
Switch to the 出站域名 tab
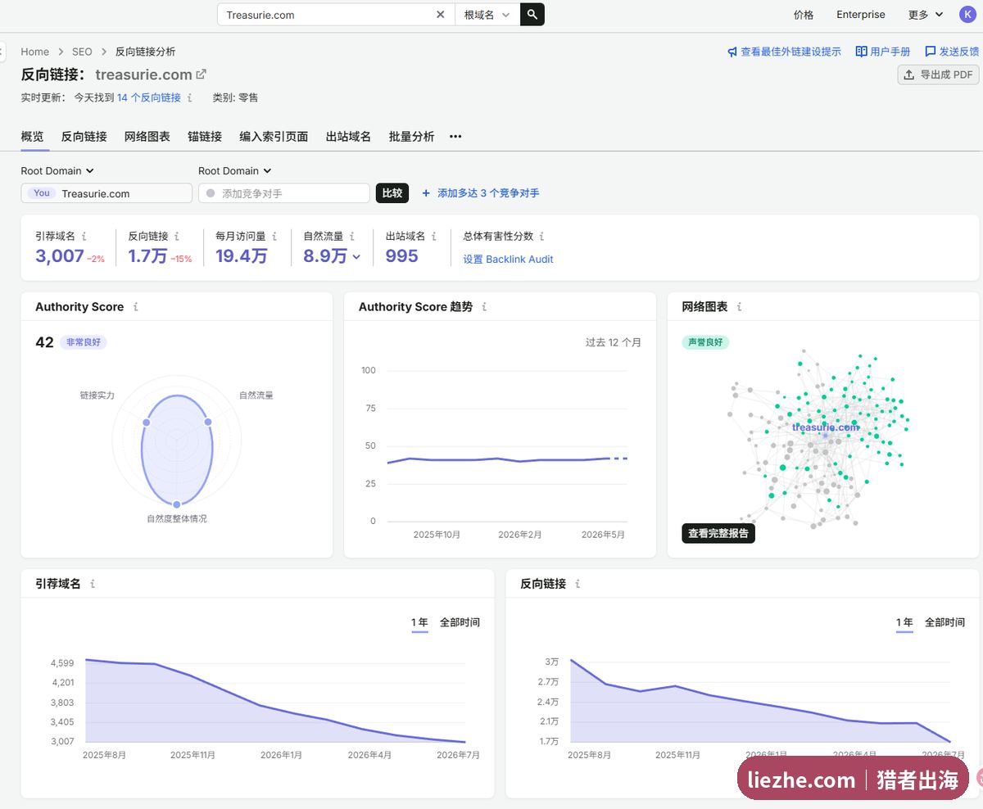coord(348,137)
